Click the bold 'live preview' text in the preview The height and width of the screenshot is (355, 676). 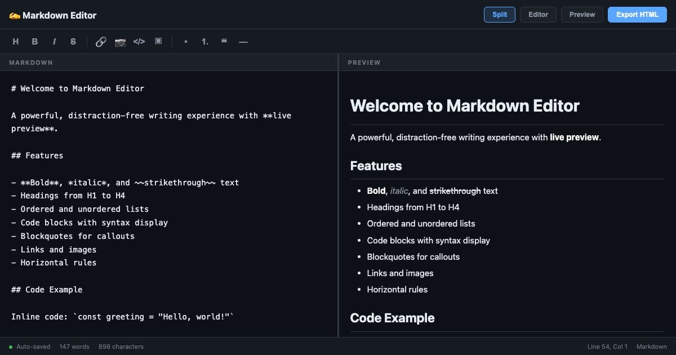point(575,137)
